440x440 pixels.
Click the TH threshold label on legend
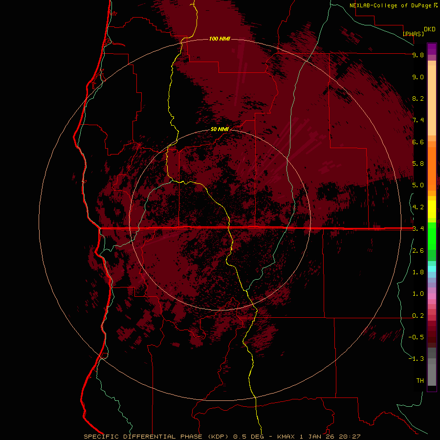pos(420,381)
